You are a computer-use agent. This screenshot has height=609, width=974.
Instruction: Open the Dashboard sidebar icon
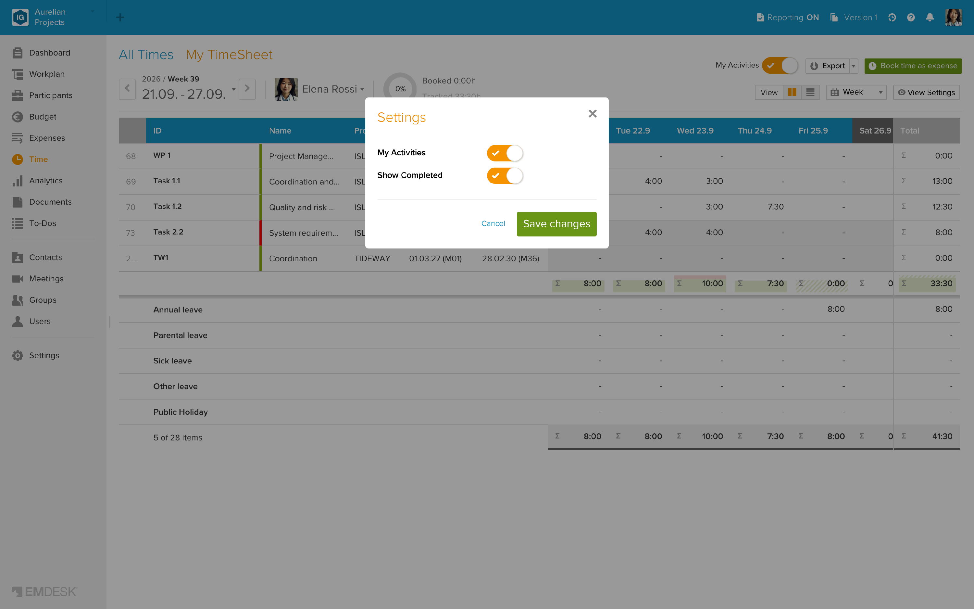17,53
